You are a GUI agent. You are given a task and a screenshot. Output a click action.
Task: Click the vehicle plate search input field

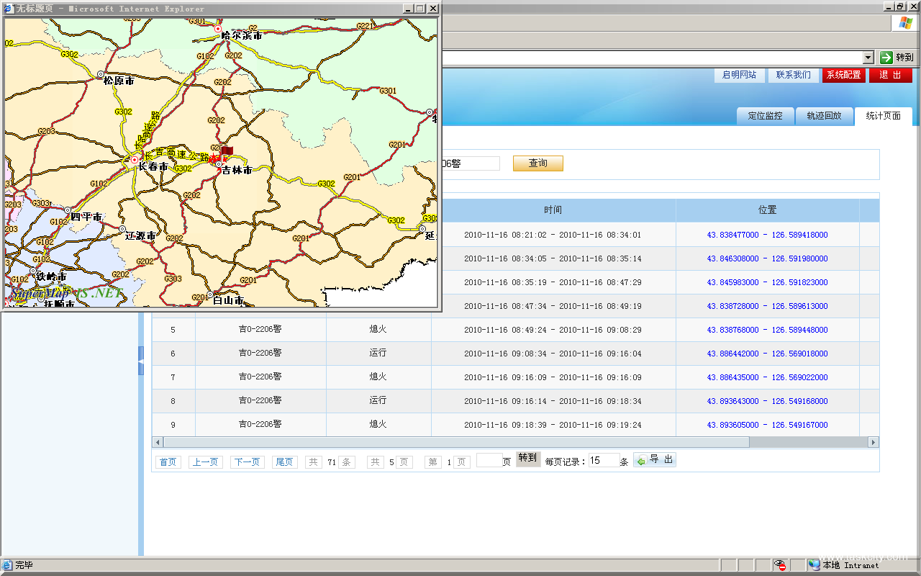tap(471, 163)
